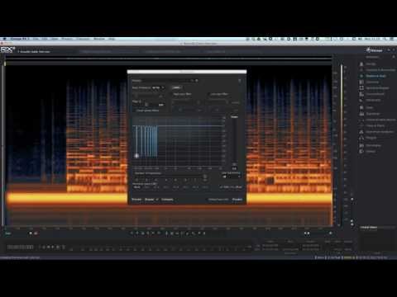The height and width of the screenshot is (297, 397).
Task: Select Initial State in history panel
Action: tap(369, 228)
